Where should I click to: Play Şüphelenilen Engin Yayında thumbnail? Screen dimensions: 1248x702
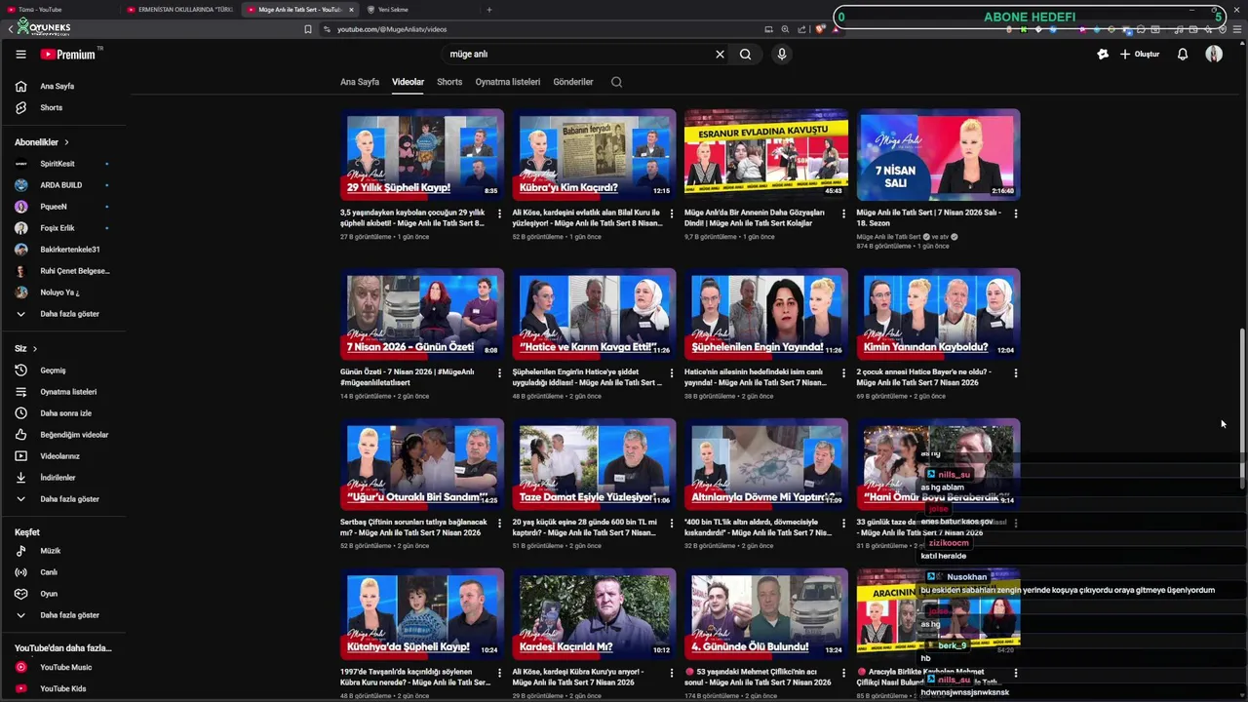766,314
